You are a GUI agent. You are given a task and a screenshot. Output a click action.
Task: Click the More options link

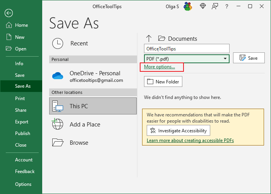160,67
